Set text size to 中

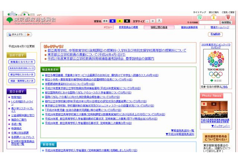152,21
